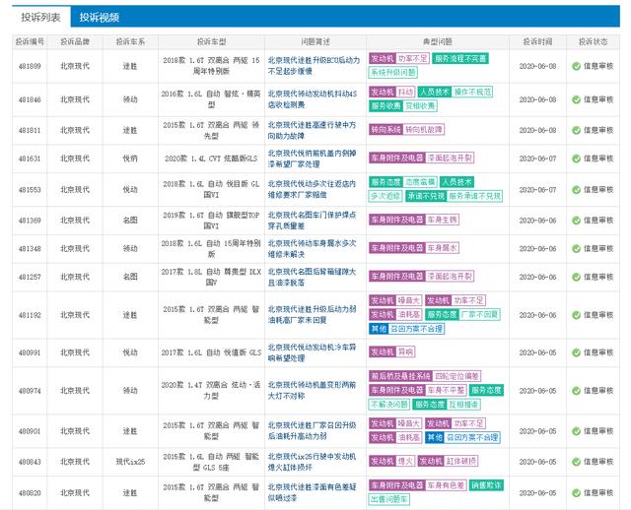Viewport: 631px width, 510px height.
Task: Click the 服务流程不完善 tag
Action: tap(460, 59)
